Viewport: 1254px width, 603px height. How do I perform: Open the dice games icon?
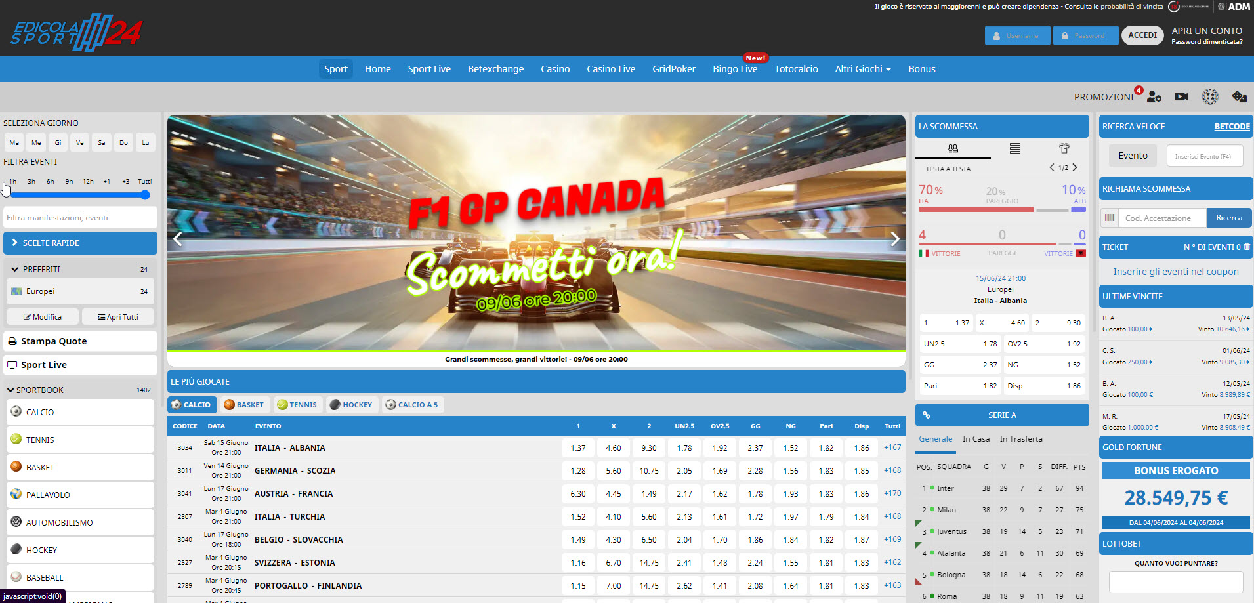[1239, 96]
